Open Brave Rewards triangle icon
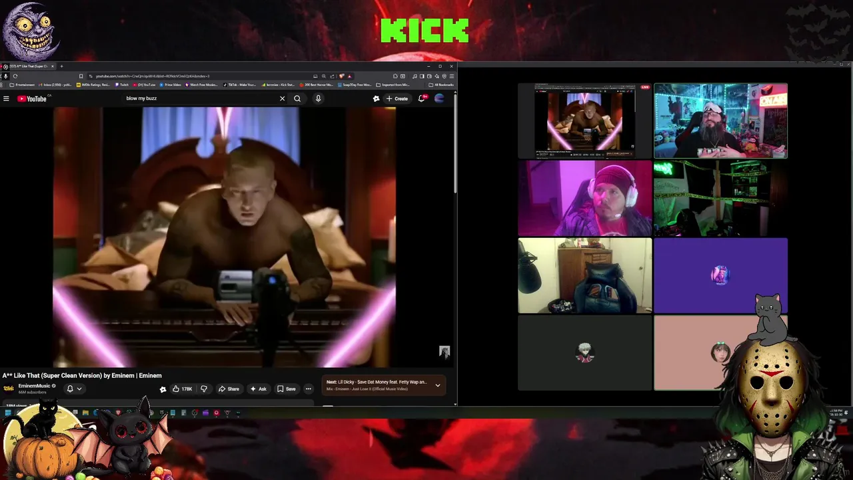 (349, 76)
